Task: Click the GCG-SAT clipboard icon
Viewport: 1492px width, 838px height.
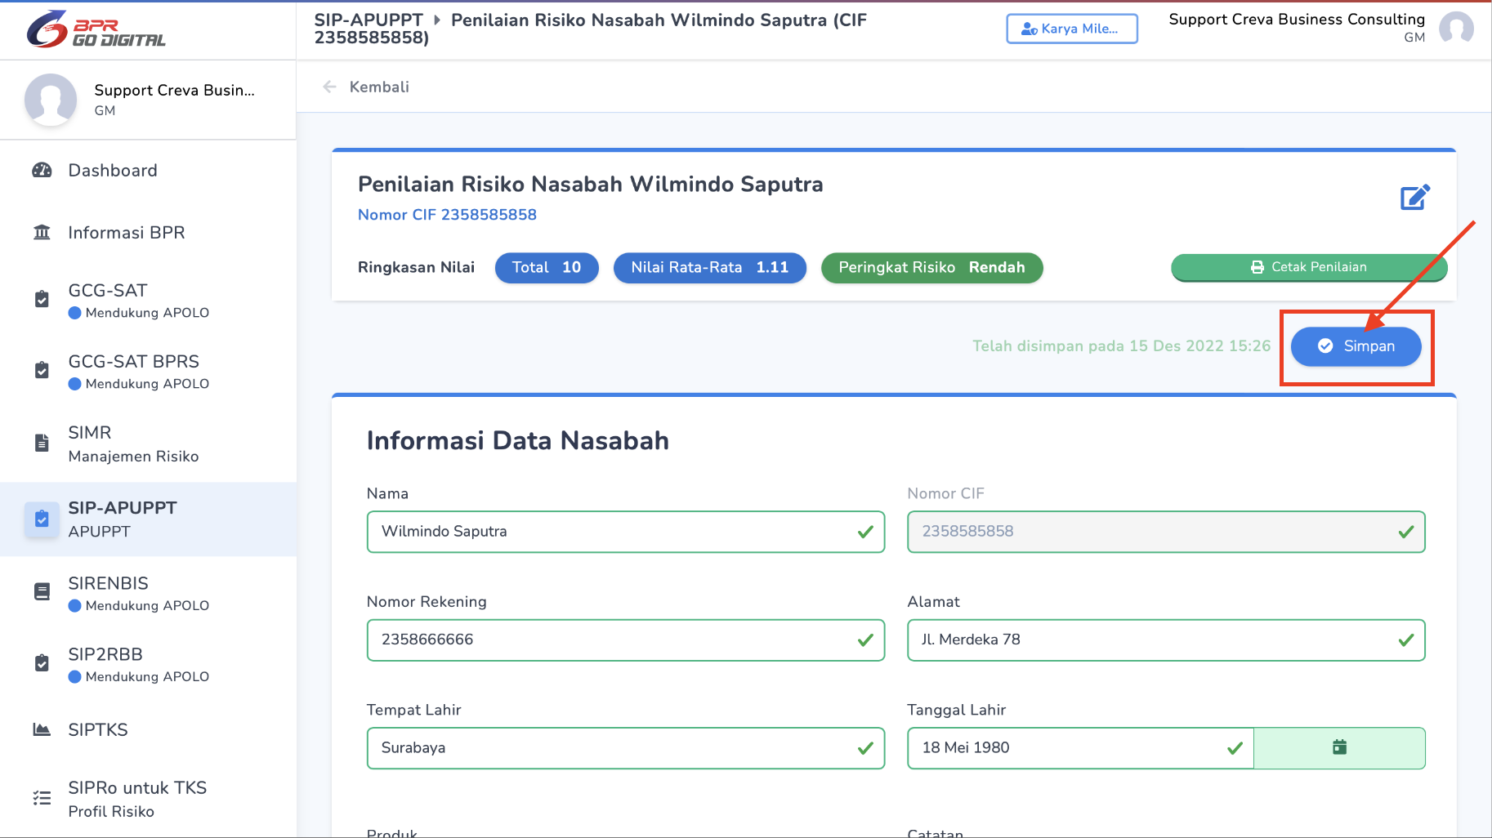Action: [x=42, y=300]
